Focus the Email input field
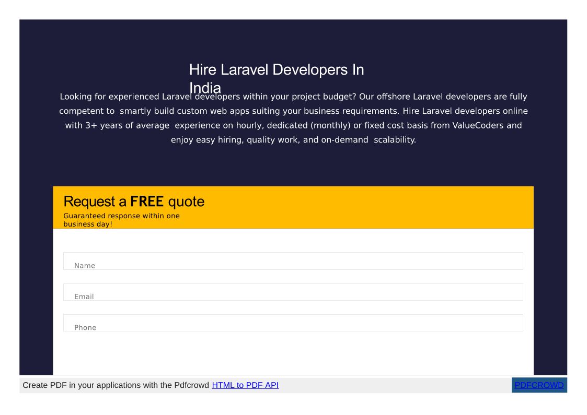Image resolution: width=587 pixels, height=415 pixels. point(293,292)
